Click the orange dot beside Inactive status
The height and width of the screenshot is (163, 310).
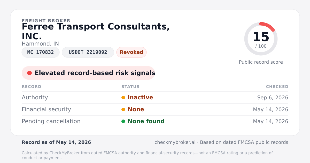pos(123,98)
